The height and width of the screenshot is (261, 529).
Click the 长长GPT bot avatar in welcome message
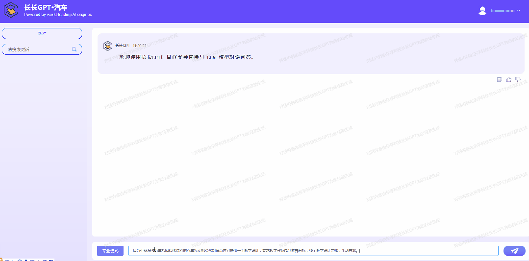(x=108, y=46)
